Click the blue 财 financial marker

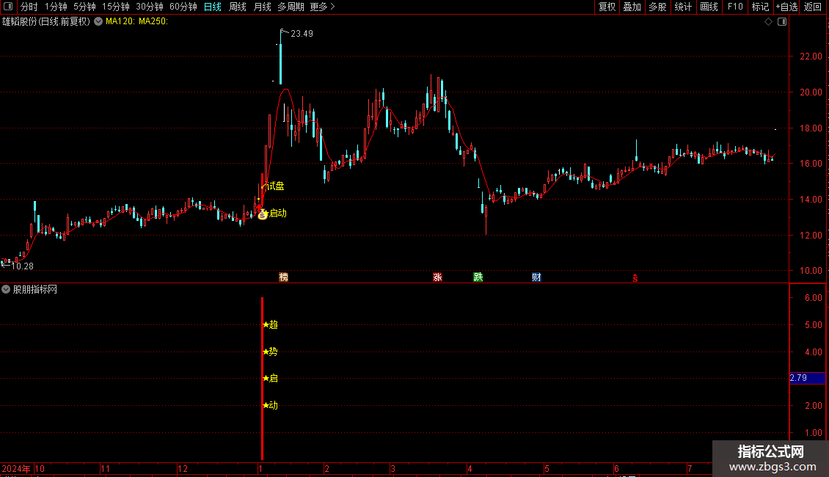(536, 277)
